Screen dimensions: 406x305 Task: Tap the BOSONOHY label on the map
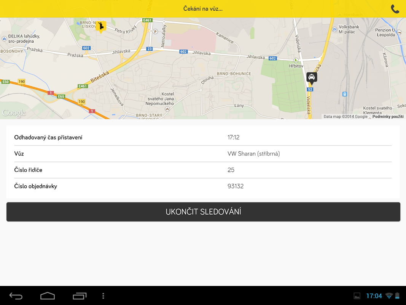[12, 51]
